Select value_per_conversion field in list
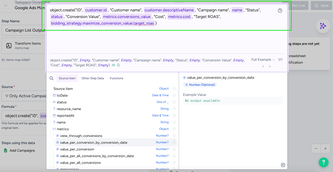The image size is (333, 172). (77, 149)
